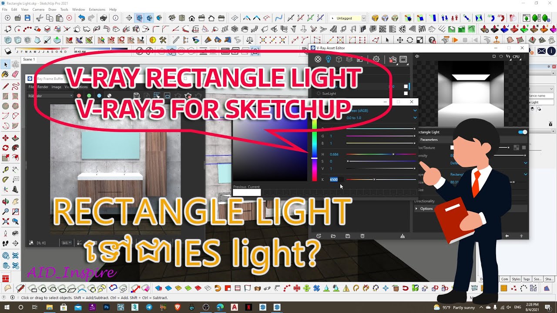Click the Add Asset icon at Asset Editor bottom
This screenshot has height=313, width=557.
click(319, 236)
